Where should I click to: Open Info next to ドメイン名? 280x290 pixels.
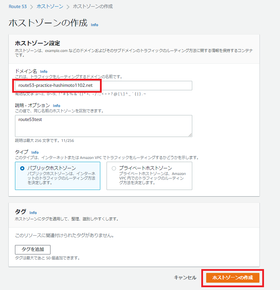click(44, 71)
